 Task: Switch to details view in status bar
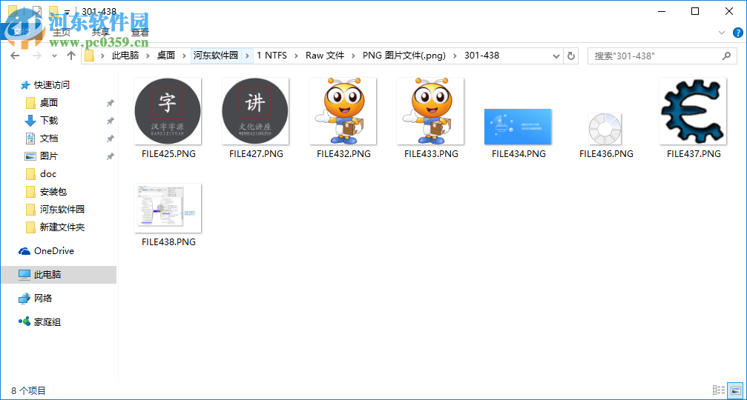coord(719,390)
